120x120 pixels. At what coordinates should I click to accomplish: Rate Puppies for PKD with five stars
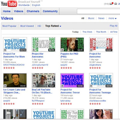click(71, 68)
